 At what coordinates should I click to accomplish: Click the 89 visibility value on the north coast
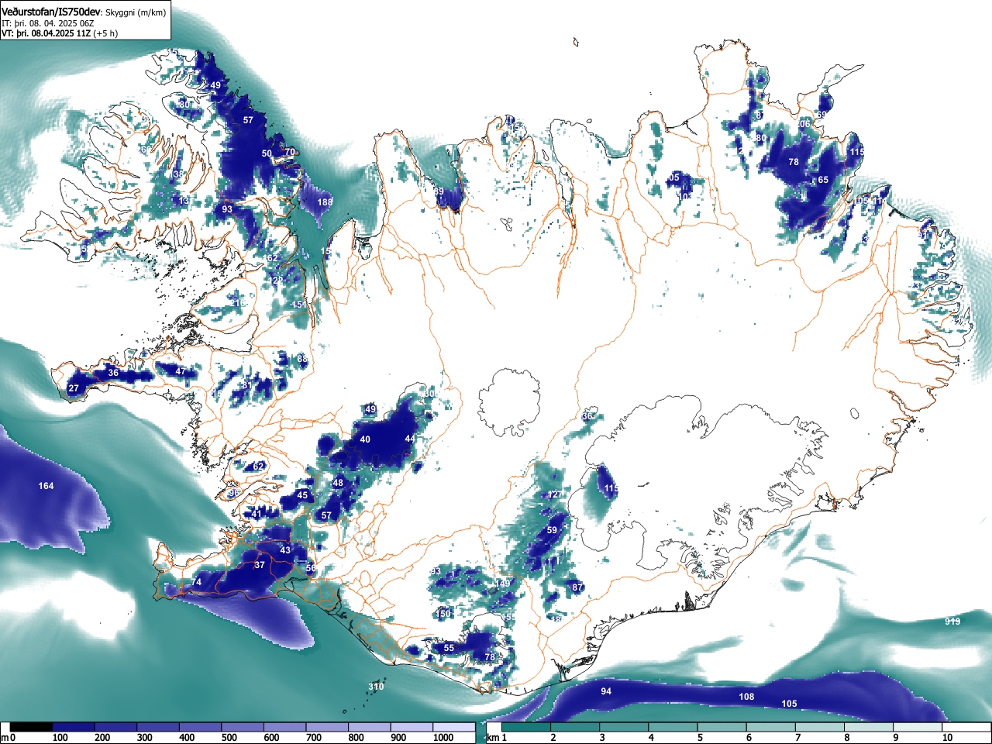[x=439, y=191]
